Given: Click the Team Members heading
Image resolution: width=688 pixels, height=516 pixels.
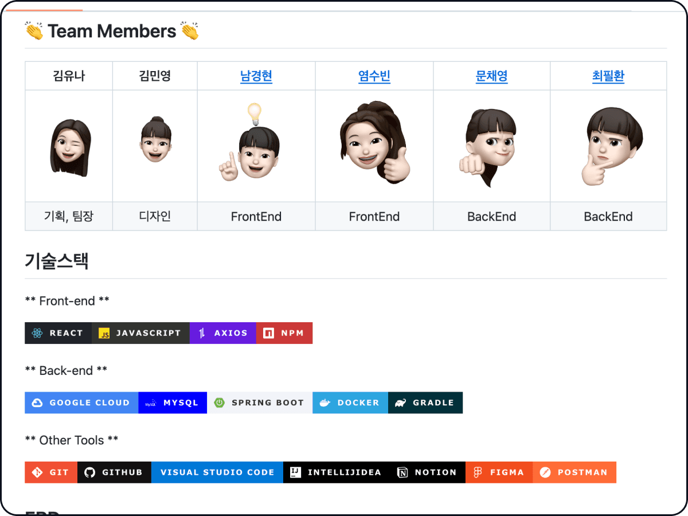Looking at the screenshot, I should coord(112,31).
